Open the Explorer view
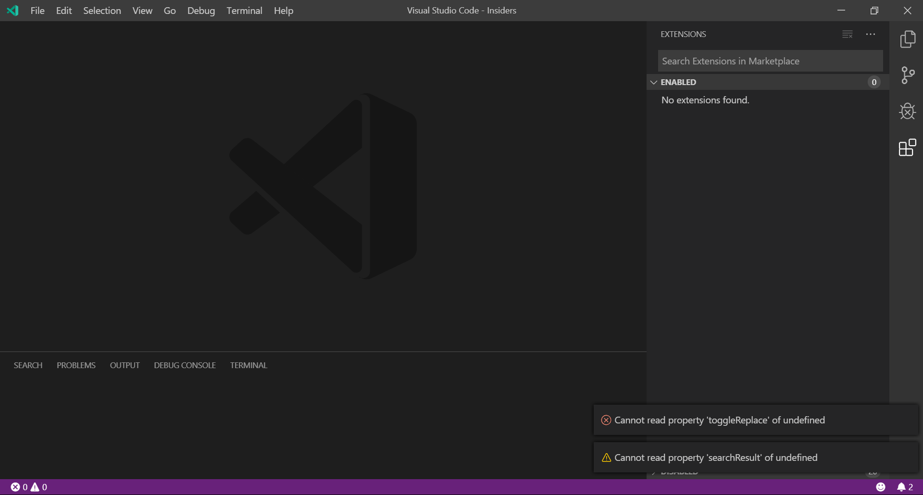This screenshot has width=923, height=495. (x=908, y=39)
